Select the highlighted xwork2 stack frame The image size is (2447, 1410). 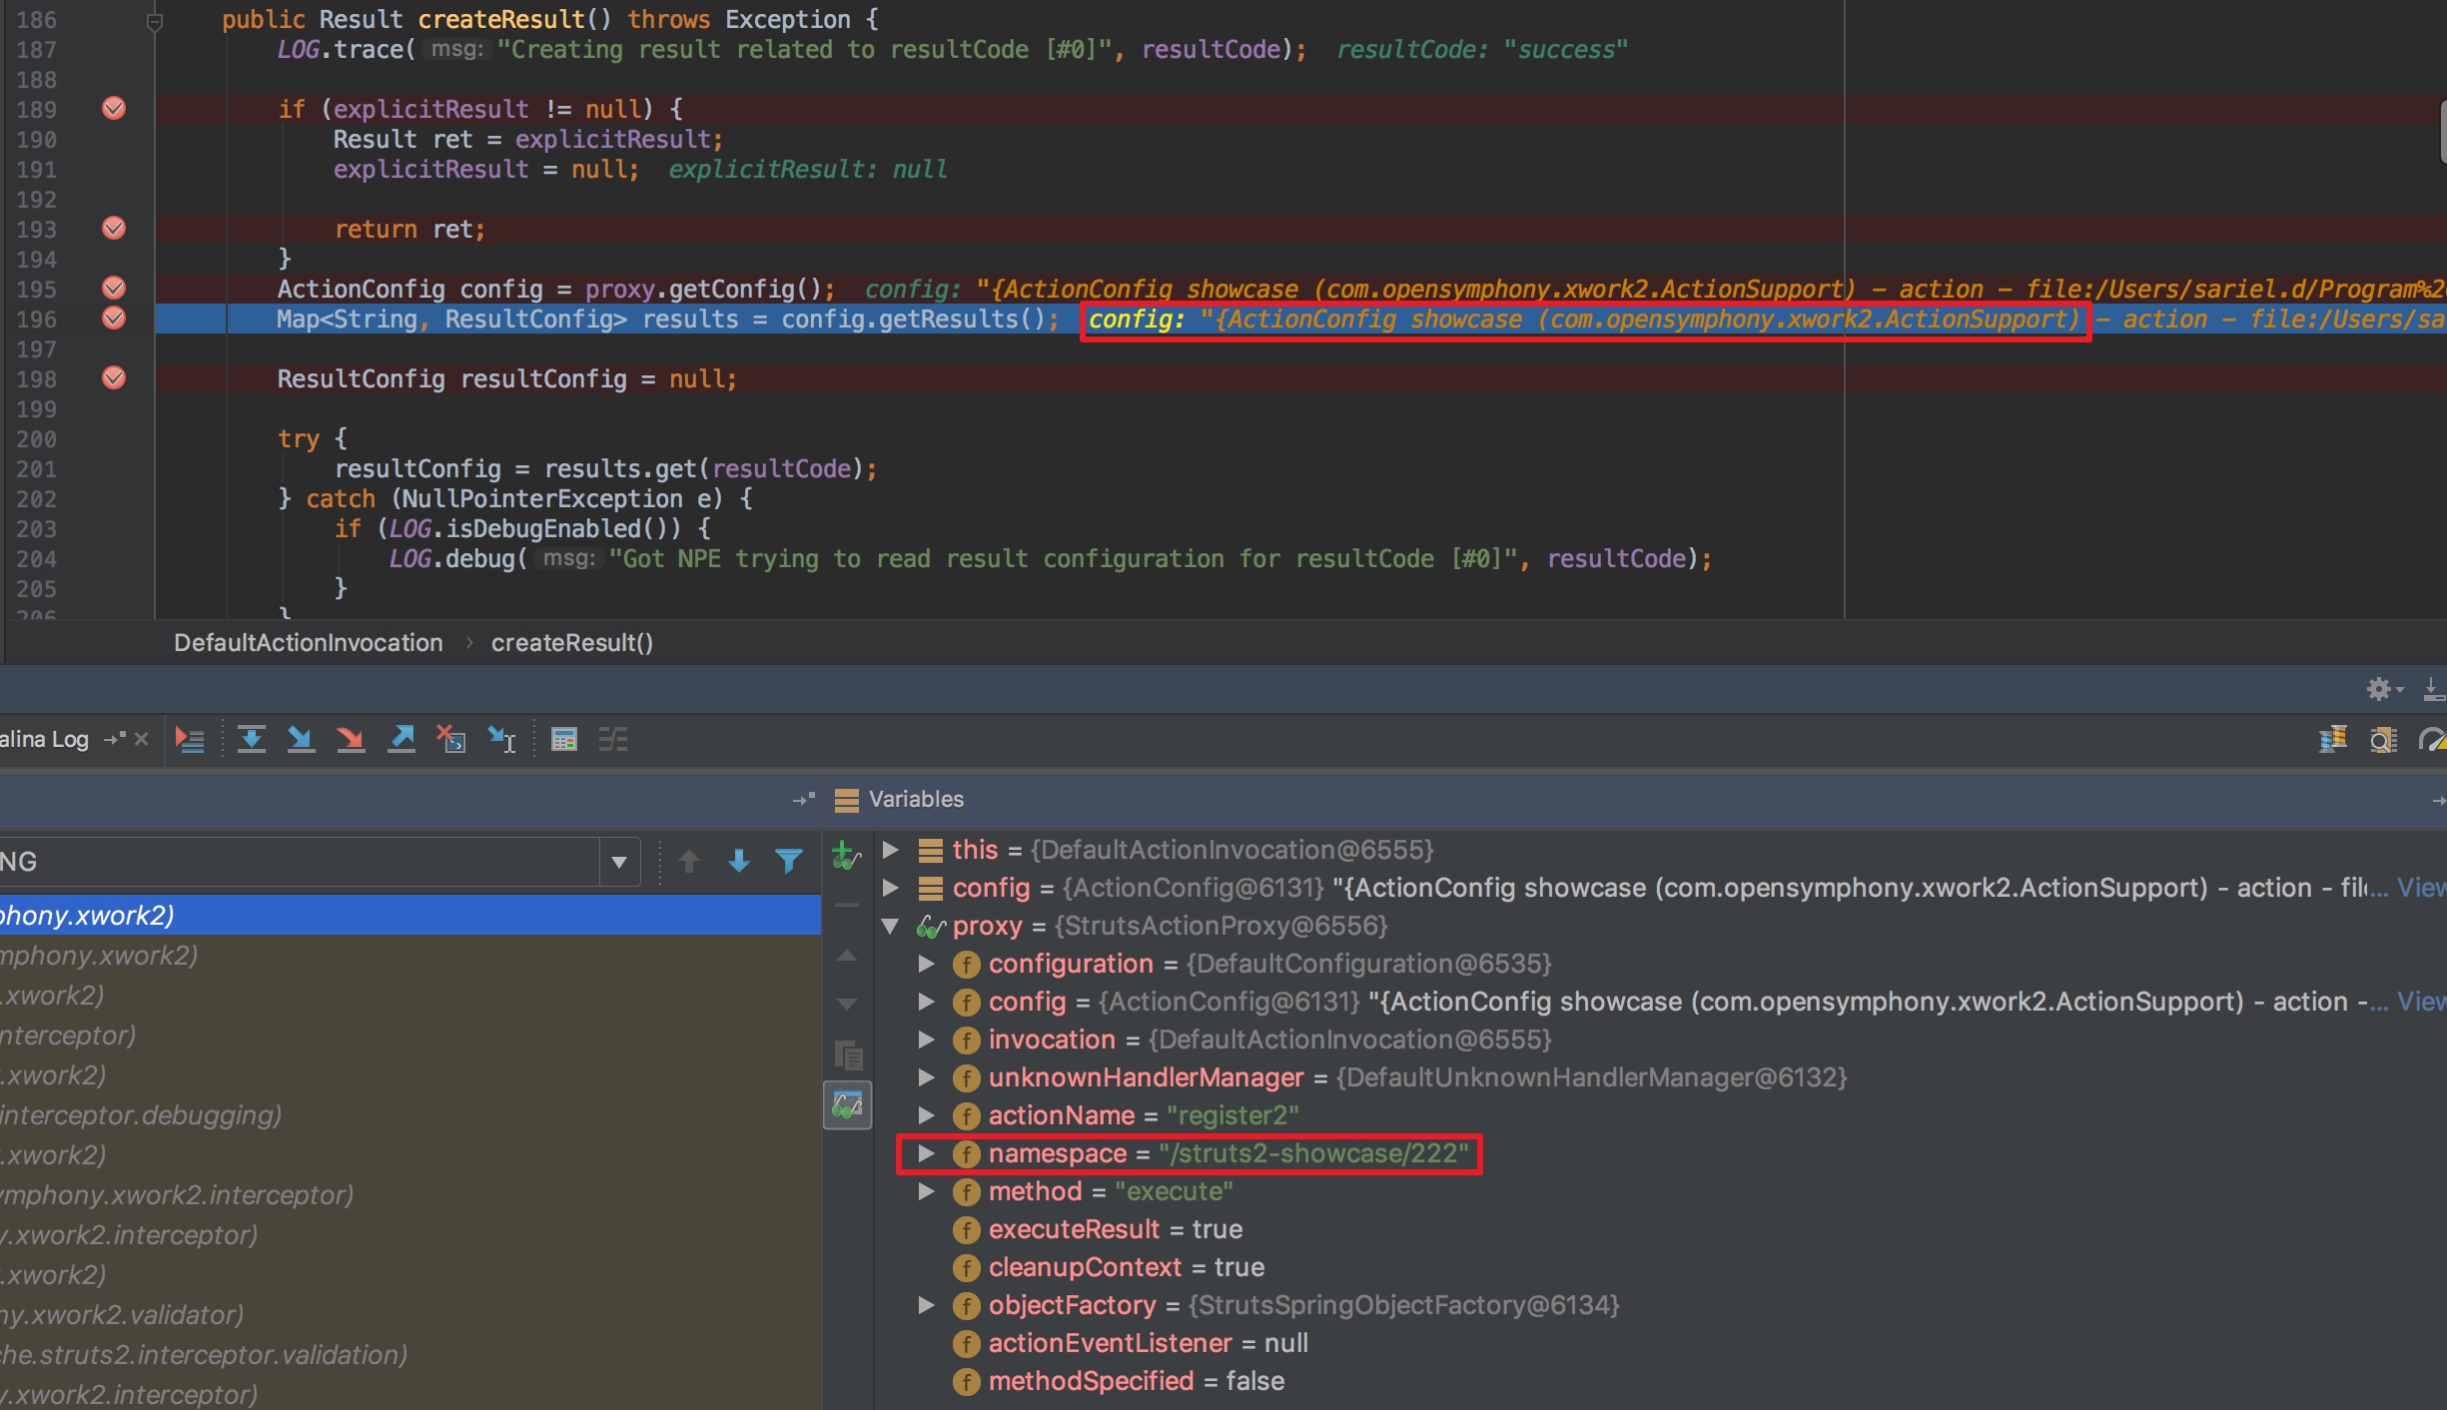click(x=410, y=915)
